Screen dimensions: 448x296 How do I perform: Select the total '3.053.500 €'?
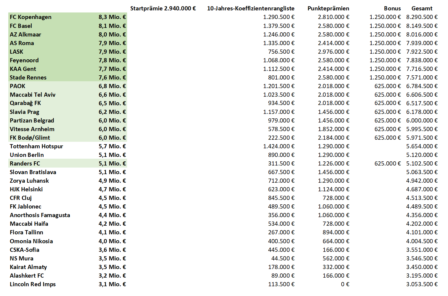422,284
